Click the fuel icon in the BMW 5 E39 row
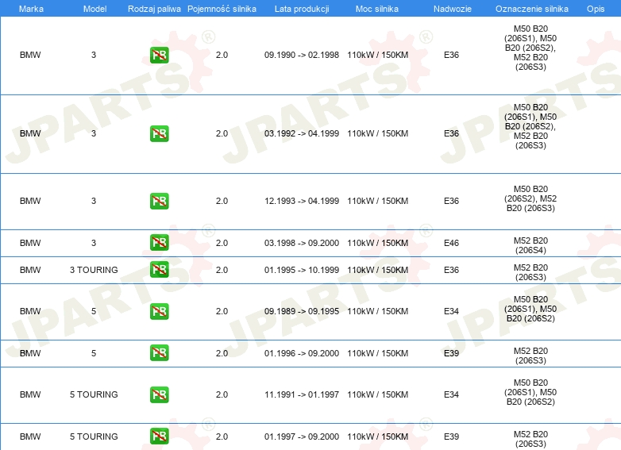This screenshot has height=450, width=621. 159,353
